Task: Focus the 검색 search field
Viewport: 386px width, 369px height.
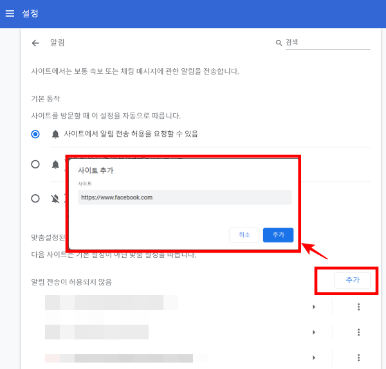Action: 327,43
